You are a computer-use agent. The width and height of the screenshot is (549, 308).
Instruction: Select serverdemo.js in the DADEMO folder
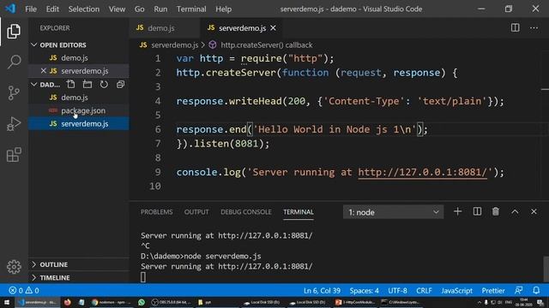79,123
